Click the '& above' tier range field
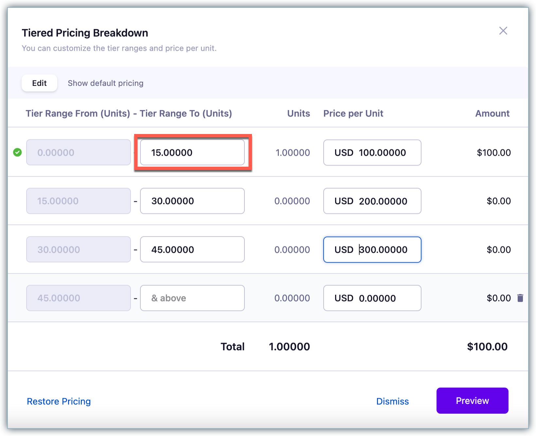The width and height of the screenshot is (536, 436). tap(192, 298)
